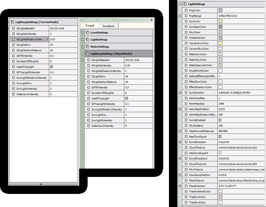The height and width of the screenshot is (207, 266).
Task: Toggle UseGITopLight in the ObjectMode section
Action: tap(127, 99)
